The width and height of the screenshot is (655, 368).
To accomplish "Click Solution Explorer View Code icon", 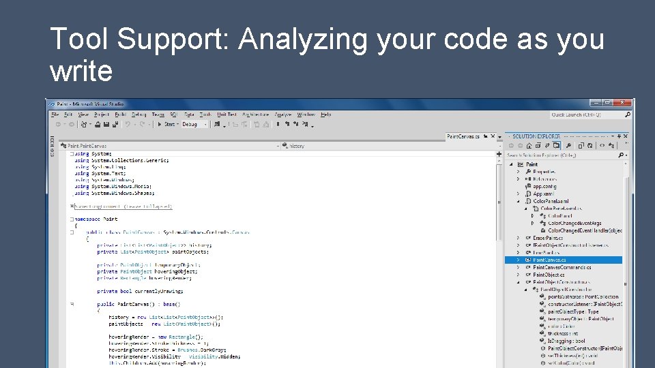I will [602, 146].
